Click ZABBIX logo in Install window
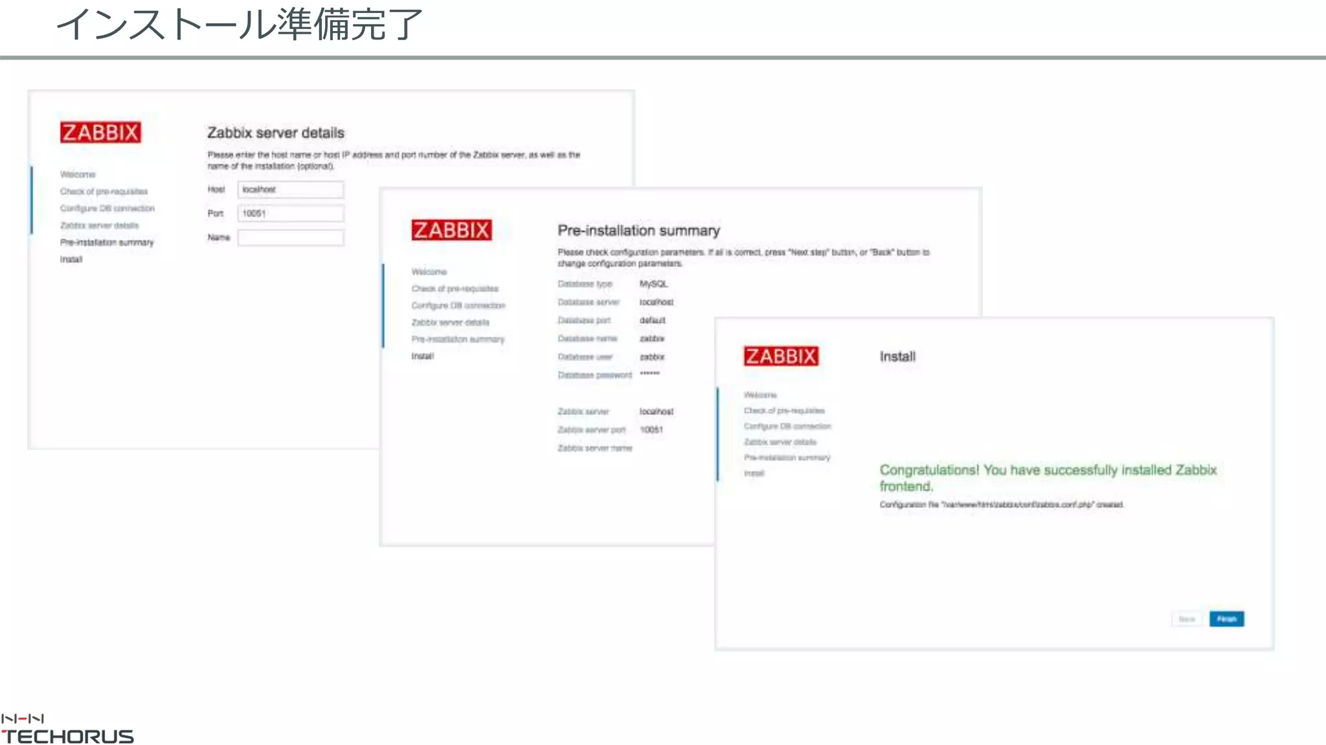 point(781,356)
